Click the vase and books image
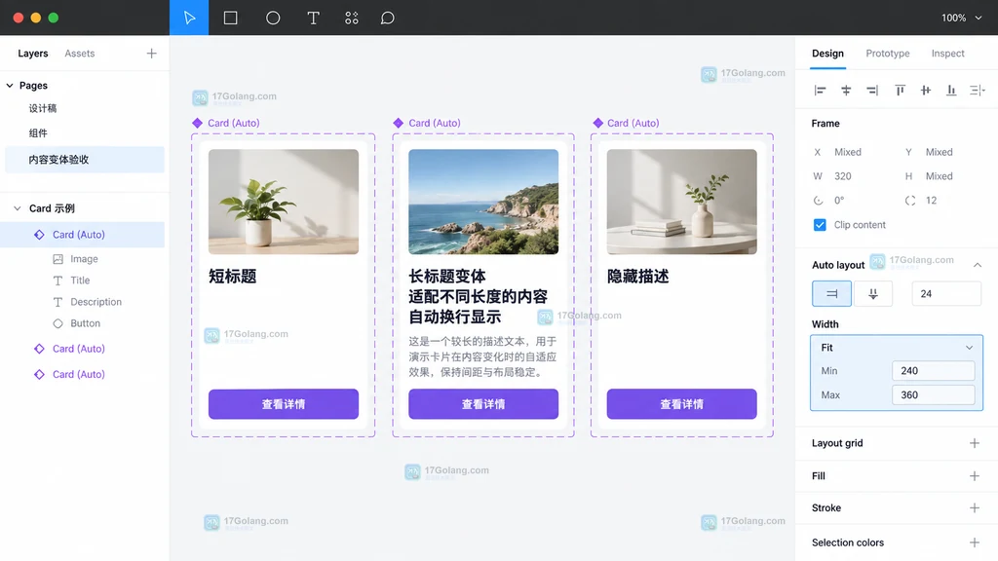998x561 pixels. click(x=681, y=202)
